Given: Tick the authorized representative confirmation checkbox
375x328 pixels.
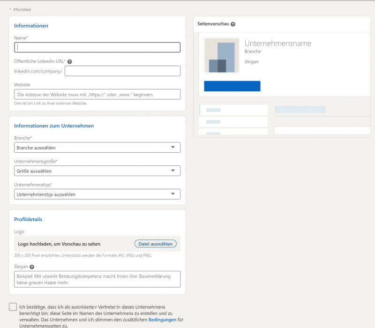Looking at the screenshot, I should [13, 307].
